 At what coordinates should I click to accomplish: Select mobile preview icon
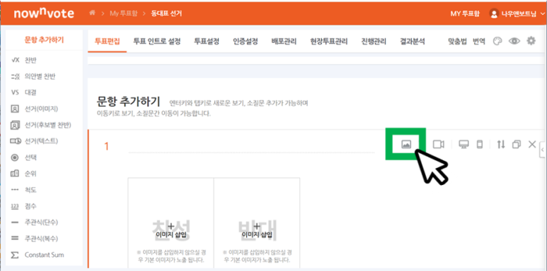(x=480, y=145)
